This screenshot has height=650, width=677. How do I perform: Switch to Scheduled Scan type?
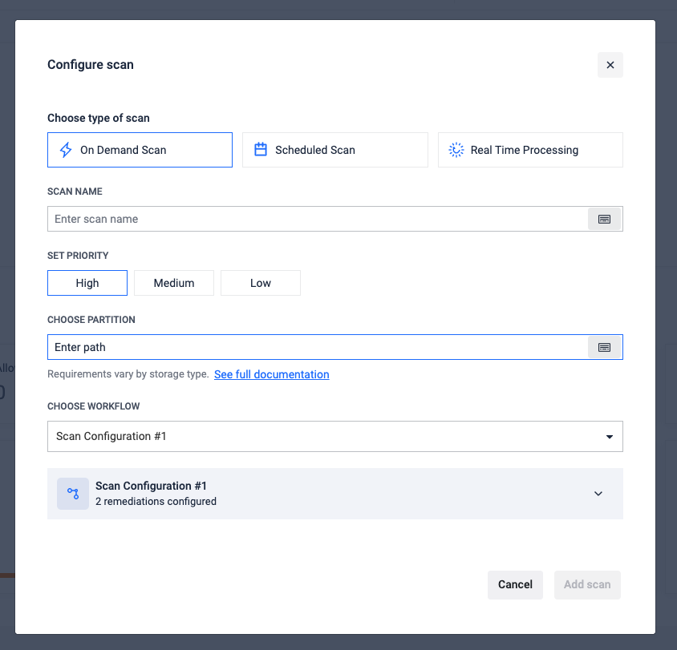[x=335, y=150]
